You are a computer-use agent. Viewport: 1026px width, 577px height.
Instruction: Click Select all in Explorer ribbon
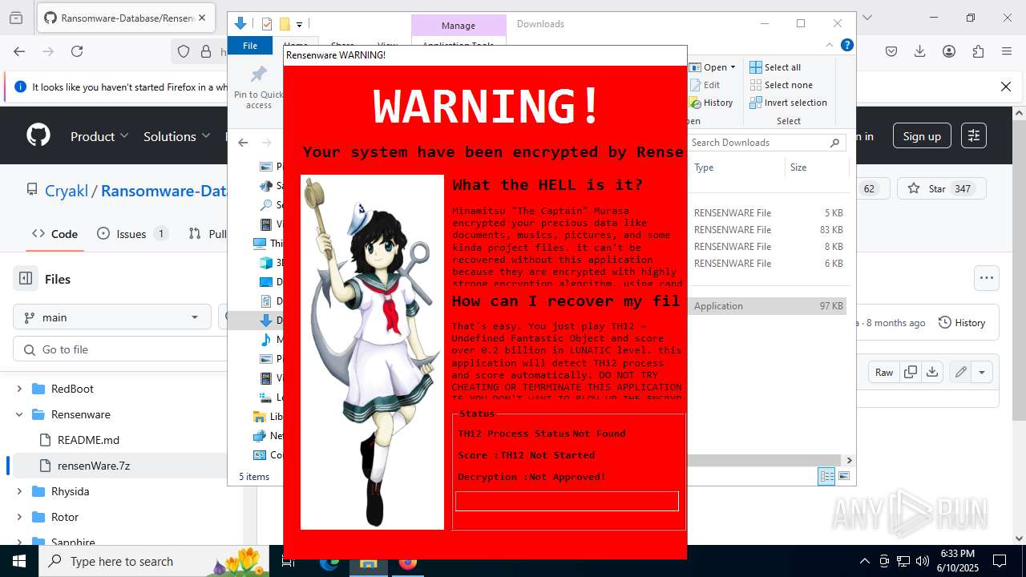point(775,67)
